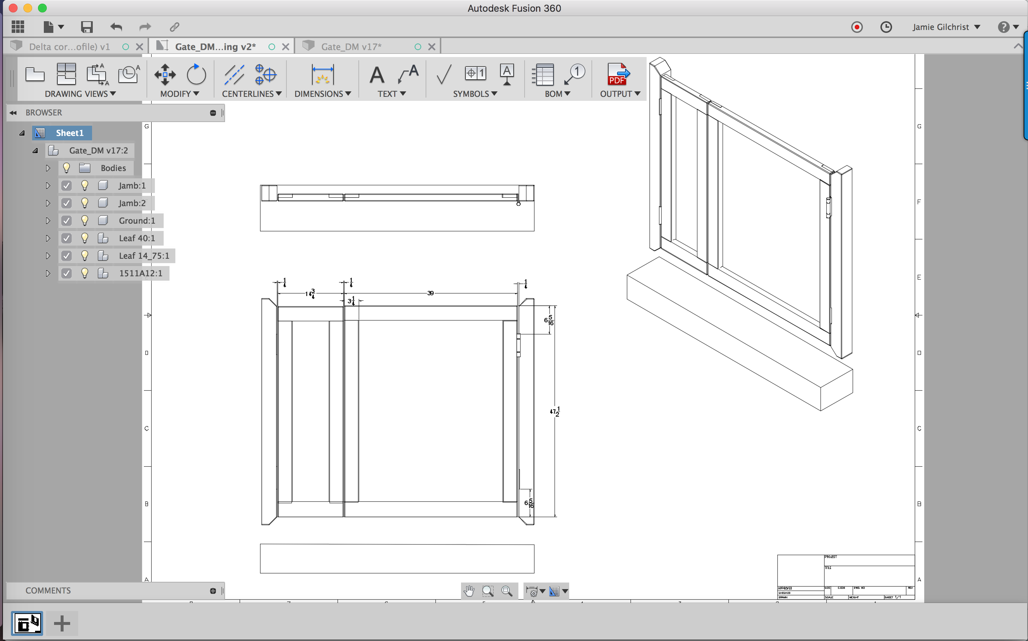Viewport: 1028px width, 641px height.
Task: Toggle visibility bulb for Leaf 40:1
Action: 85,238
